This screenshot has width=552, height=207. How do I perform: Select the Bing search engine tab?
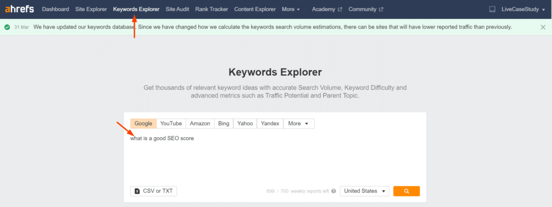223,124
